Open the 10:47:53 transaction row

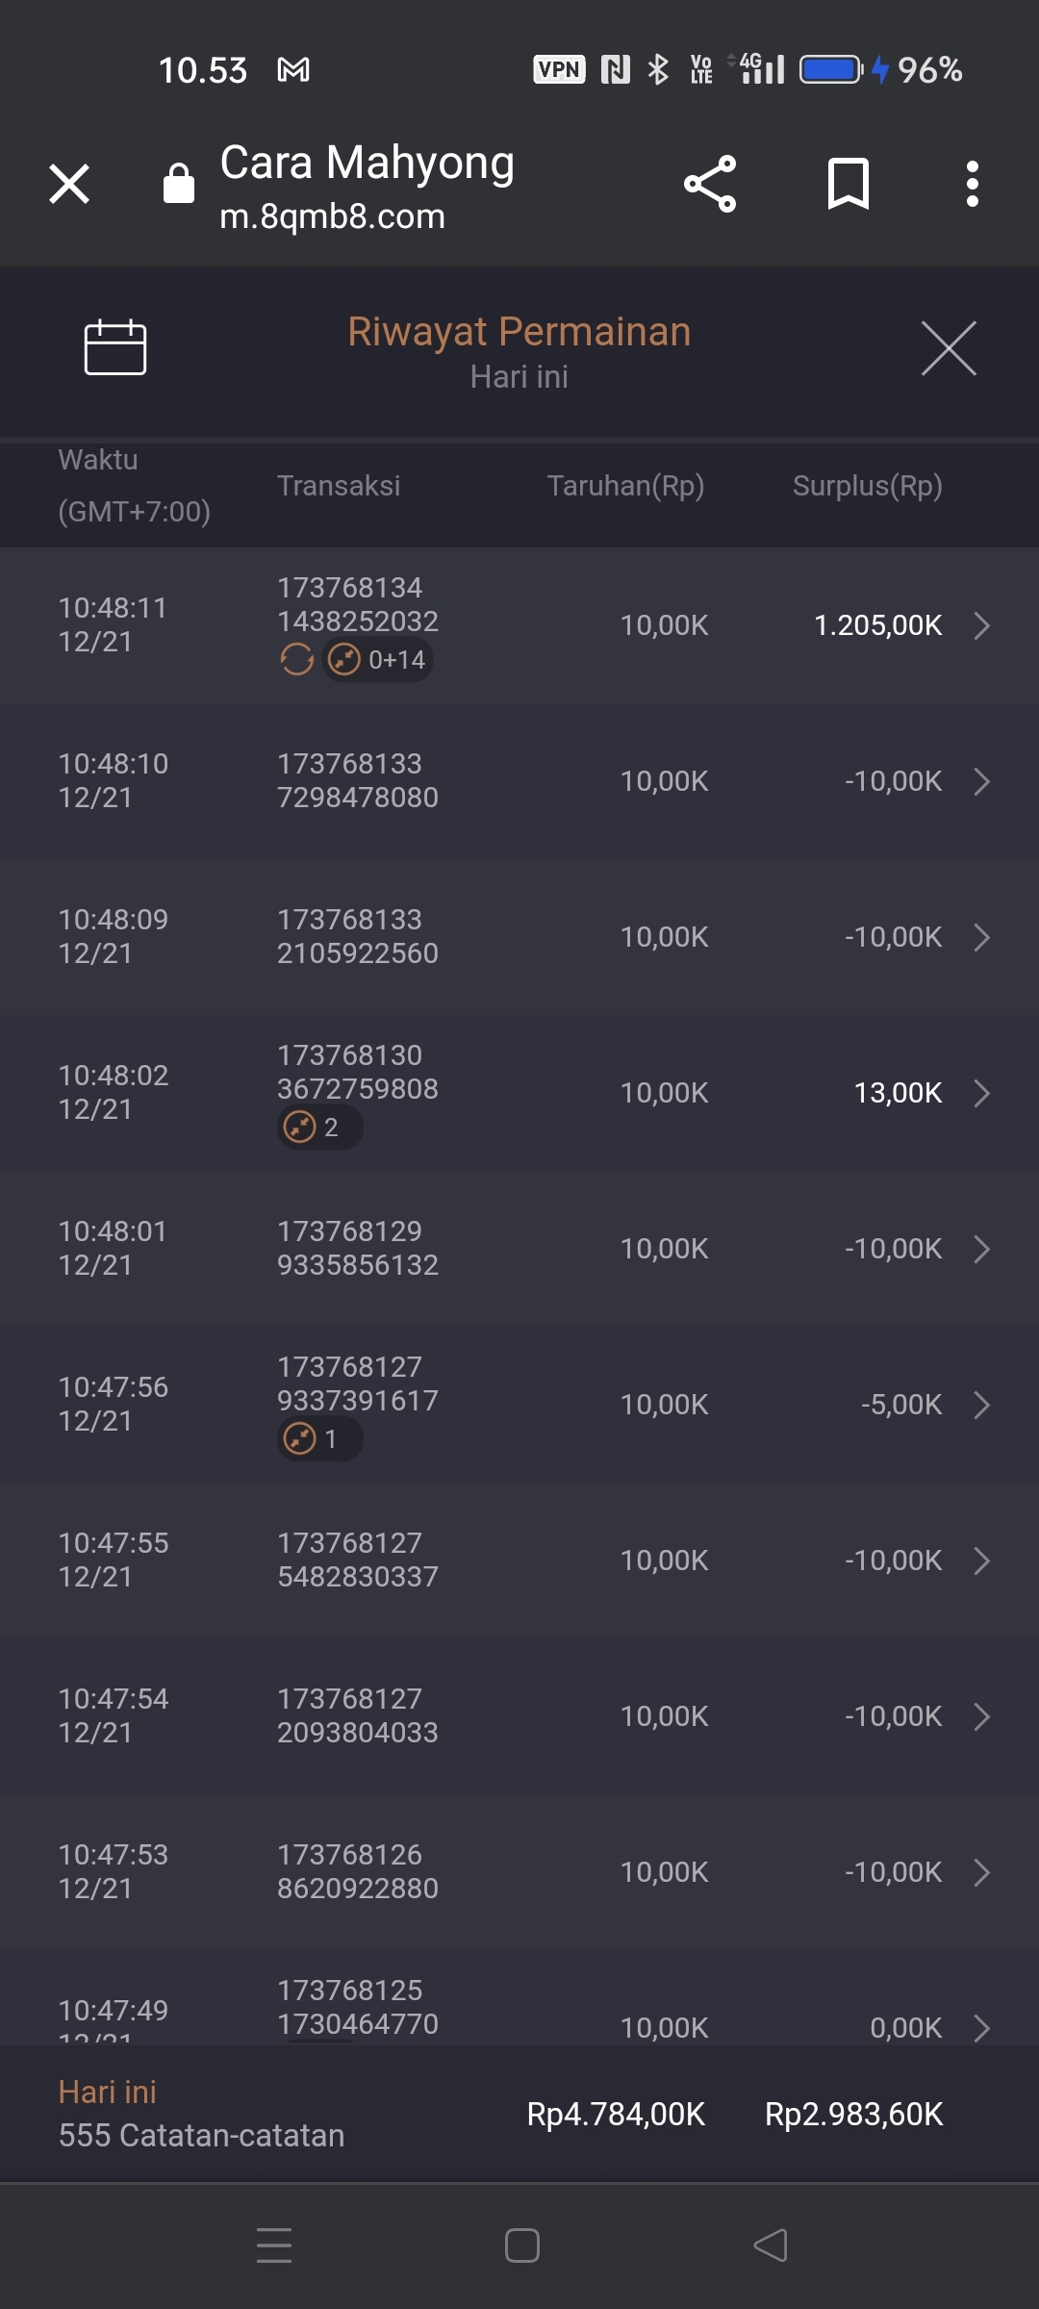(x=519, y=1871)
